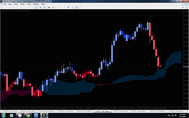This screenshot has width=189, height=118.
Task: Switch chart to H1 timeframe
Action: (17, 8)
